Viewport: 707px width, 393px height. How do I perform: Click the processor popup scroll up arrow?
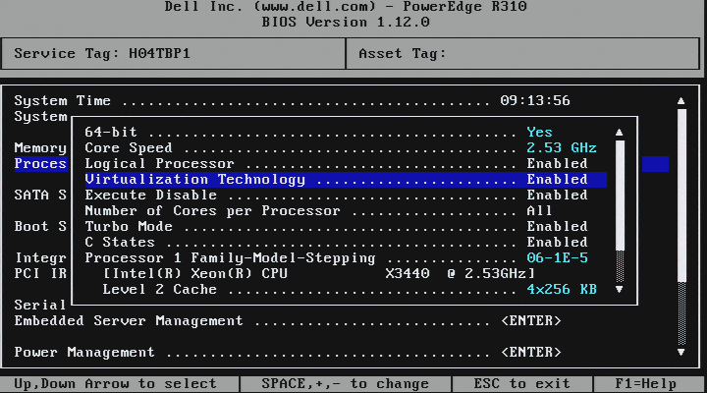pyautogui.click(x=620, y=133)
